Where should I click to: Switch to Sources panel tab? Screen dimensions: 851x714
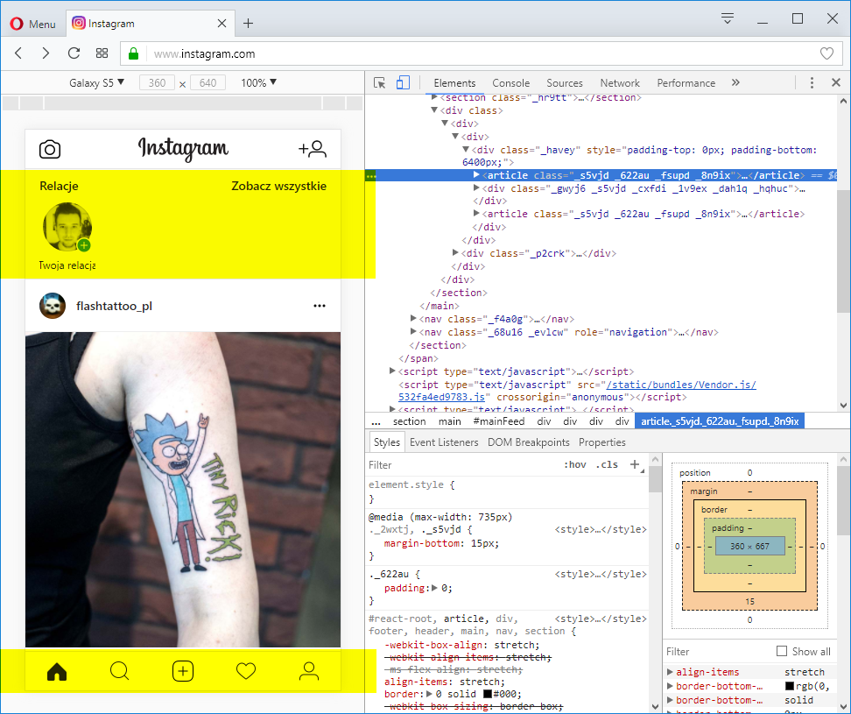tap(565, 83)
